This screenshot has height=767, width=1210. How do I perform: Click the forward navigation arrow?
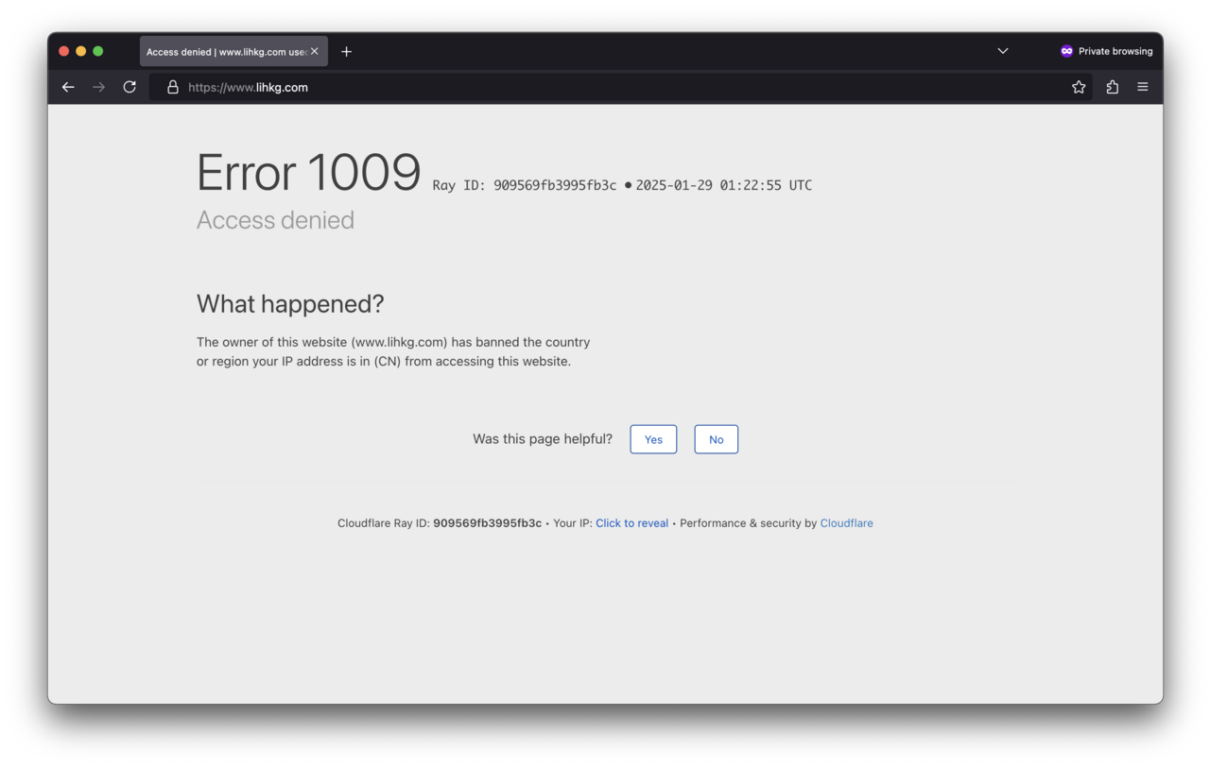tap(98, 87)
